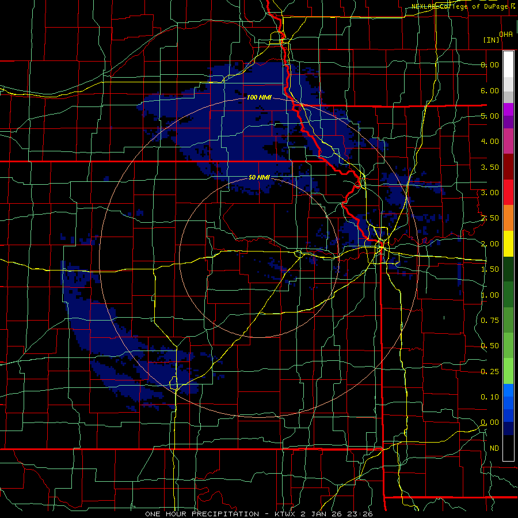
Task: Pick the bright red swatch near 3.00
Action: pyautogui.click(x=508, y=192)
